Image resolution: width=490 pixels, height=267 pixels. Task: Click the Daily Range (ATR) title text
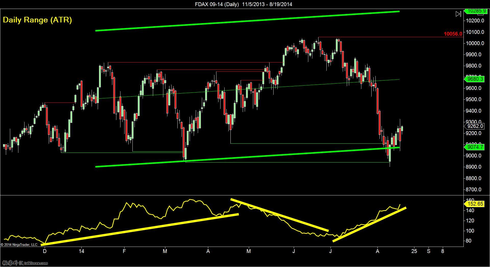(x=37, y=20)
